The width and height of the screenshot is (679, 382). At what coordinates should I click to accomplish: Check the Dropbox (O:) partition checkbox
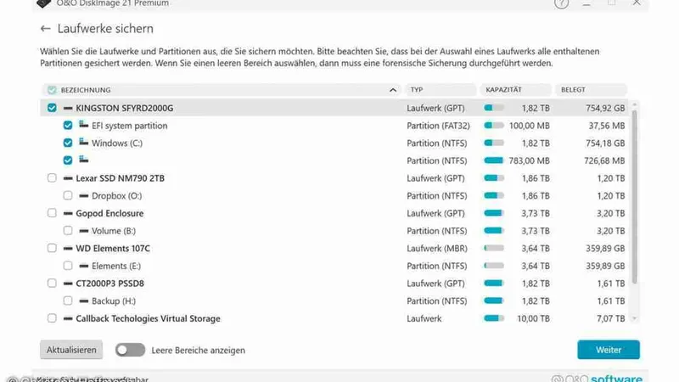click(68, 196)
